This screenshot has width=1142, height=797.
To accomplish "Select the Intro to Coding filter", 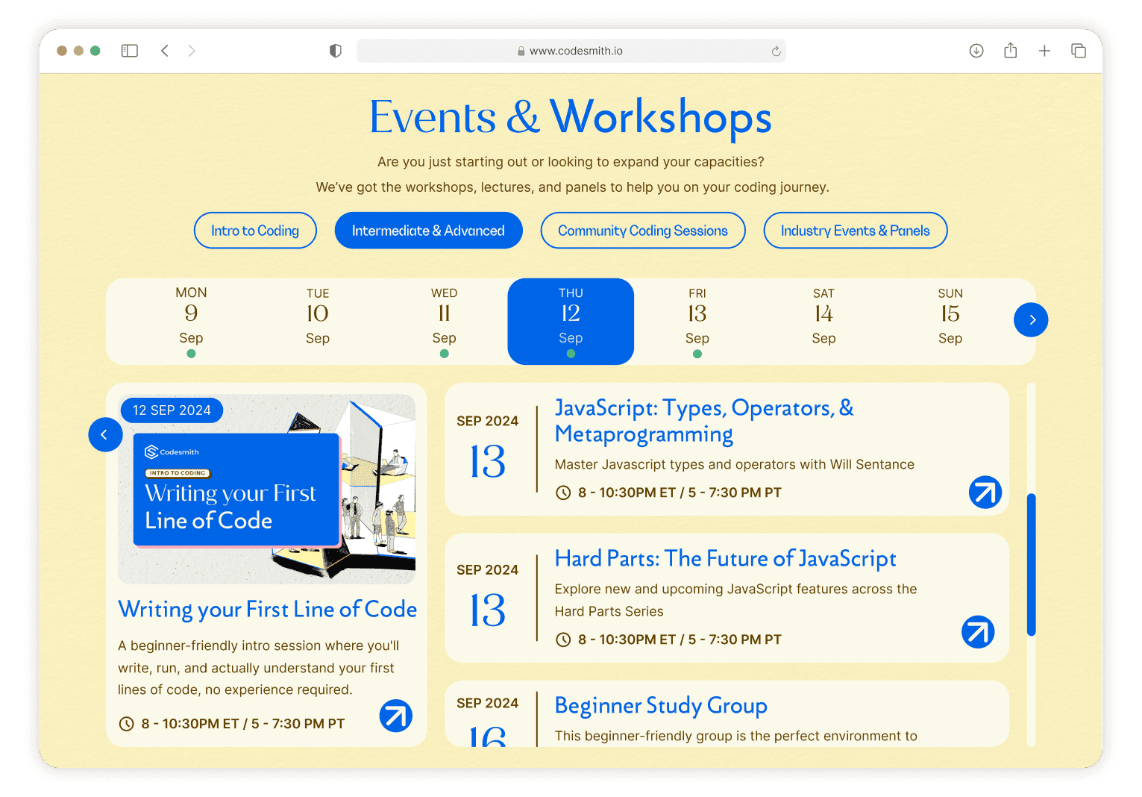I will (x=255, y=231).
